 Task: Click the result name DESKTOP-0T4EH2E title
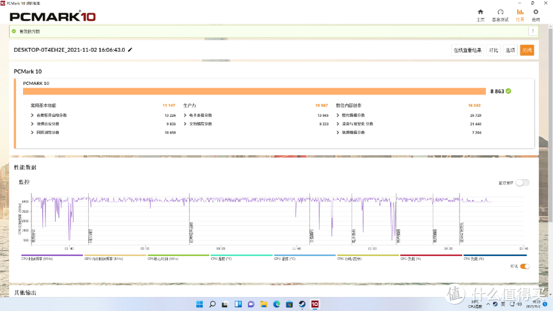point(69,50)
